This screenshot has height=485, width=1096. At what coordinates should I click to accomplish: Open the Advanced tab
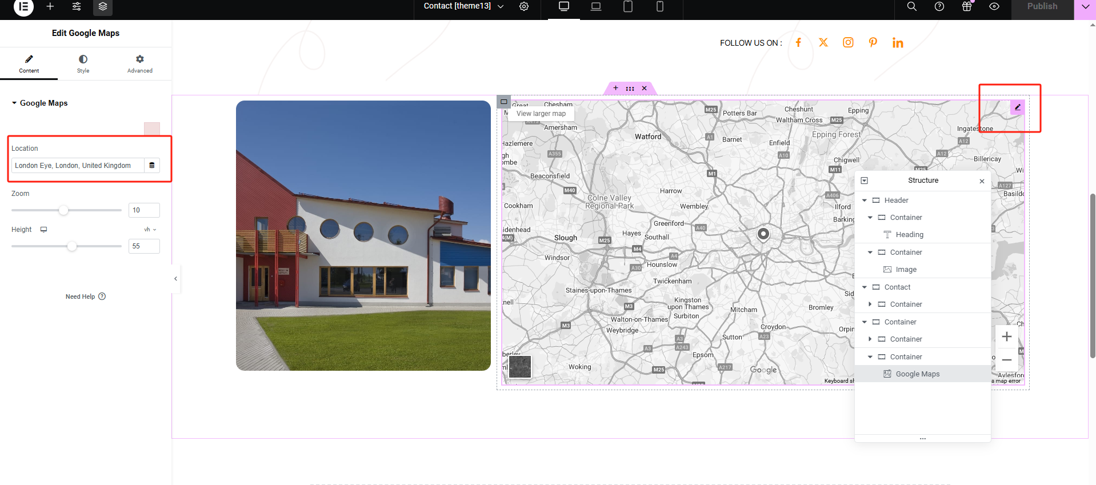[139, 64]
